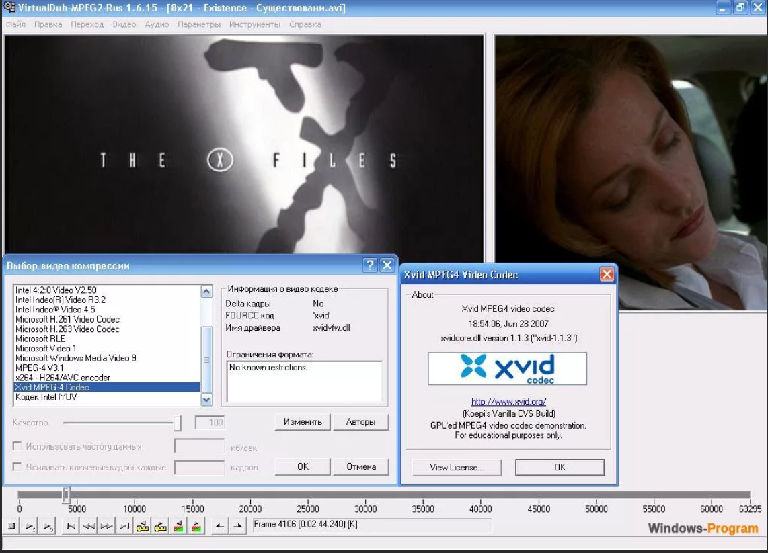This screenshot has width=768, height=553.
Task: Toggle the 'Усиливать ключевые кадры каждые' checkbox
Action: coord(17,467)
